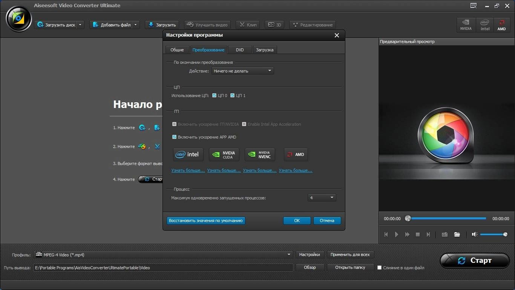This screenshot has width=515, height=290.
Task: Click the Intel logo button in settings dialog
Action: click(x=188, y=154)
